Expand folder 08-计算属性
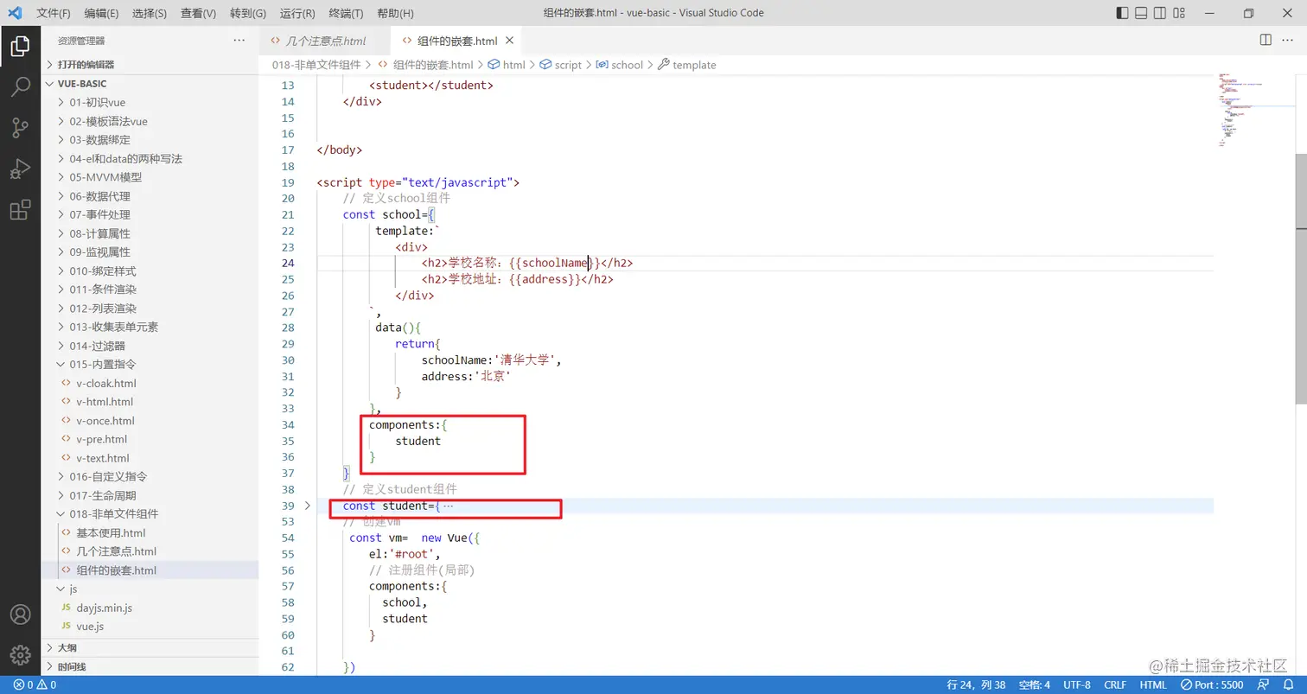 (150, 233)
